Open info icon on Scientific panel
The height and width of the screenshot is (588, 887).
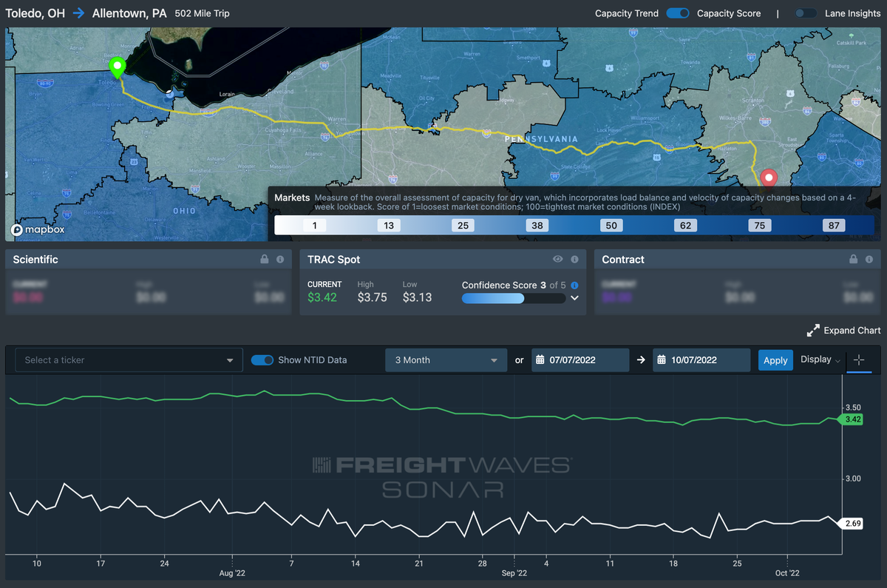[x=280, y=260]
